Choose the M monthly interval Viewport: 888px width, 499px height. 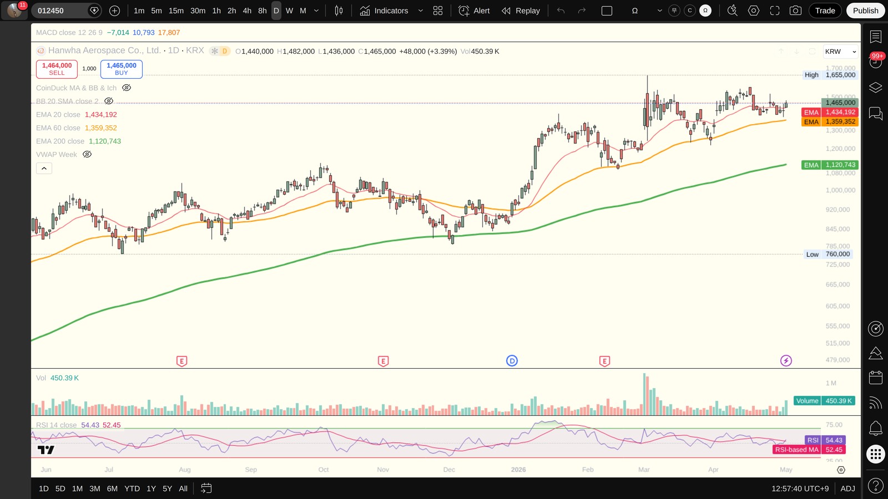(x=303, y=11)
